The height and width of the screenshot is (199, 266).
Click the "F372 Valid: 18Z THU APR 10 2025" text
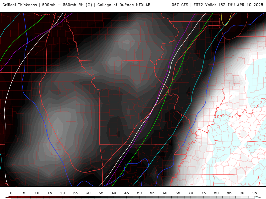[x=228, y=5]
